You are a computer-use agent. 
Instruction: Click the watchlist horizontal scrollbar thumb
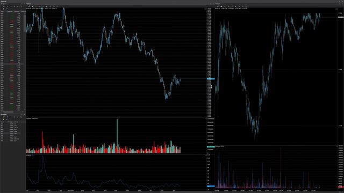point(8,112)
